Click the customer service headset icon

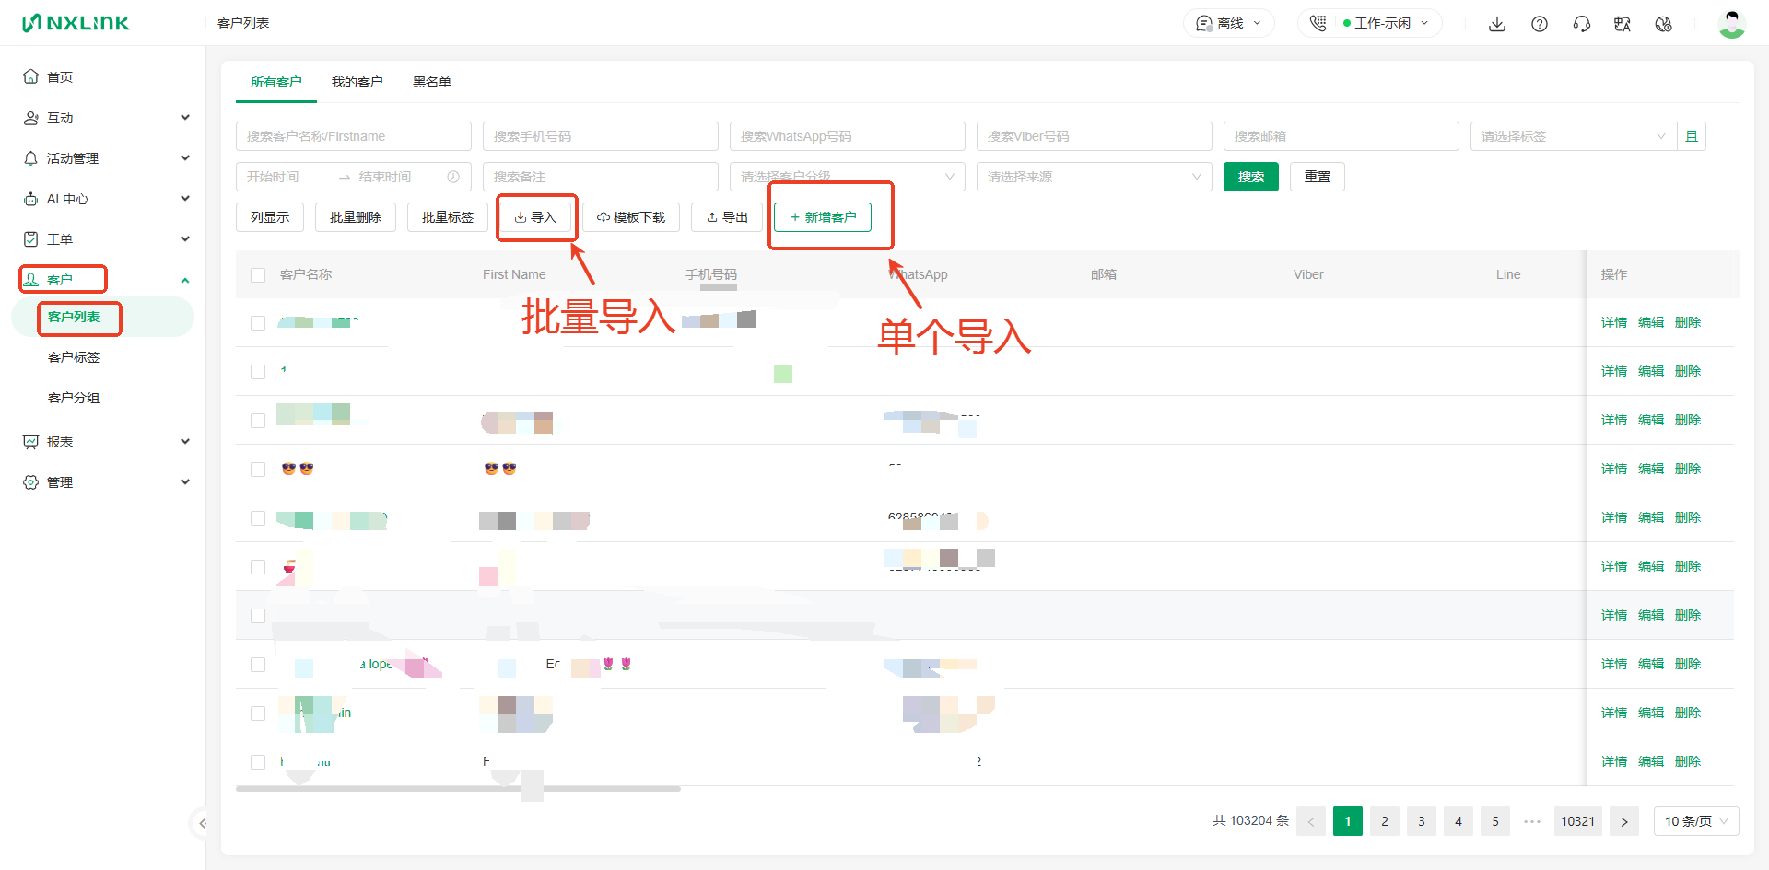[x=1581, y=23]
